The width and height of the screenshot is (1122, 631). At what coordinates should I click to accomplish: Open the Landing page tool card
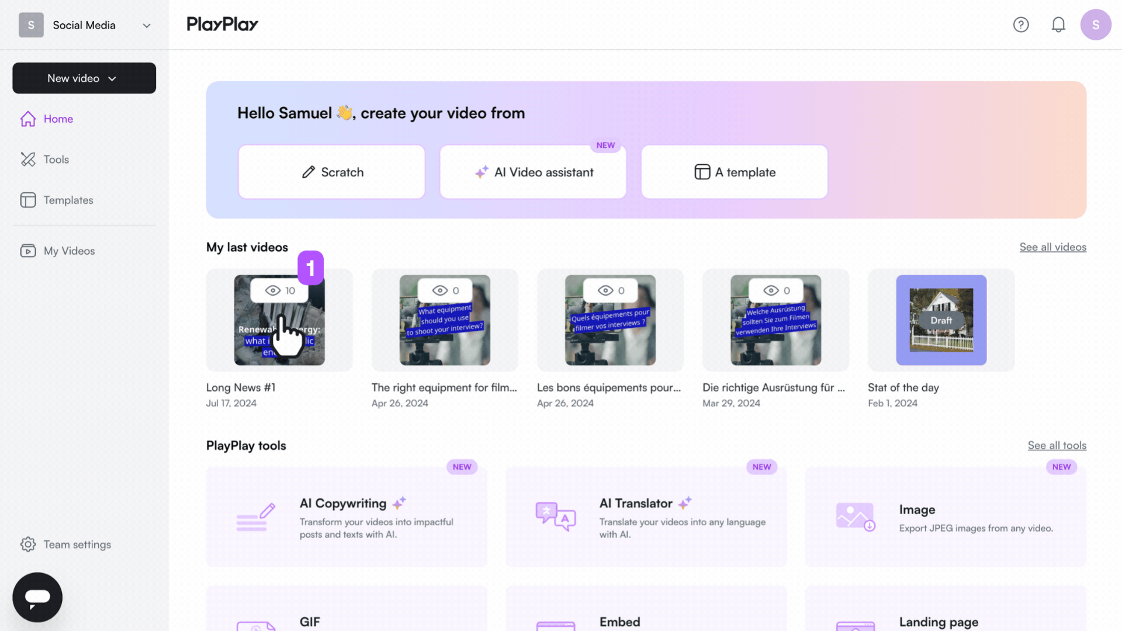(x=946, y=609)
